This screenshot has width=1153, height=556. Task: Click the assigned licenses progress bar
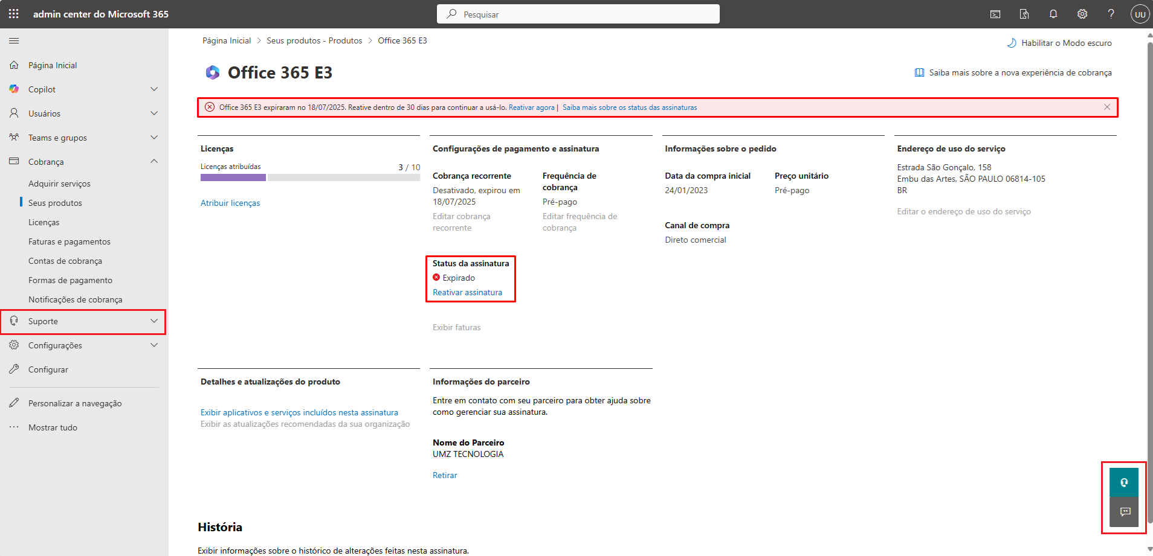coord(310,177)
